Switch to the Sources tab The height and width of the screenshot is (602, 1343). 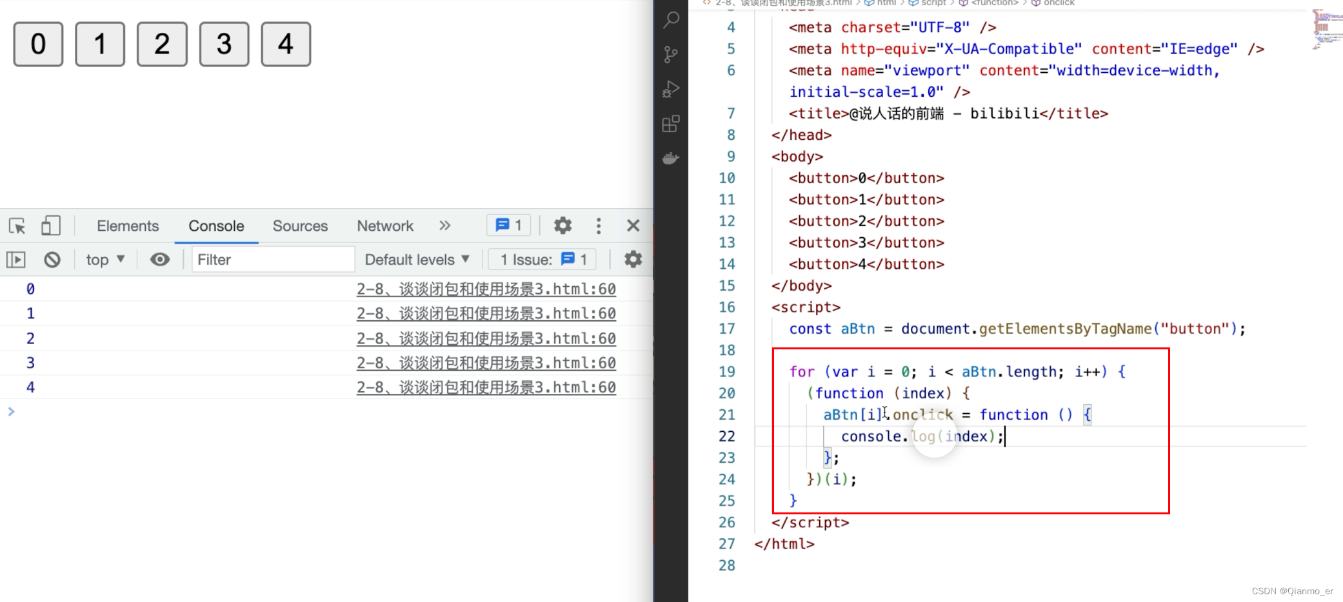coord(300,226)
